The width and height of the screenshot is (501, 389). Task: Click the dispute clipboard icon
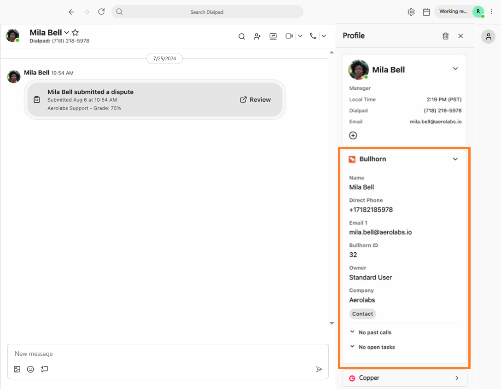click(37, 99)
